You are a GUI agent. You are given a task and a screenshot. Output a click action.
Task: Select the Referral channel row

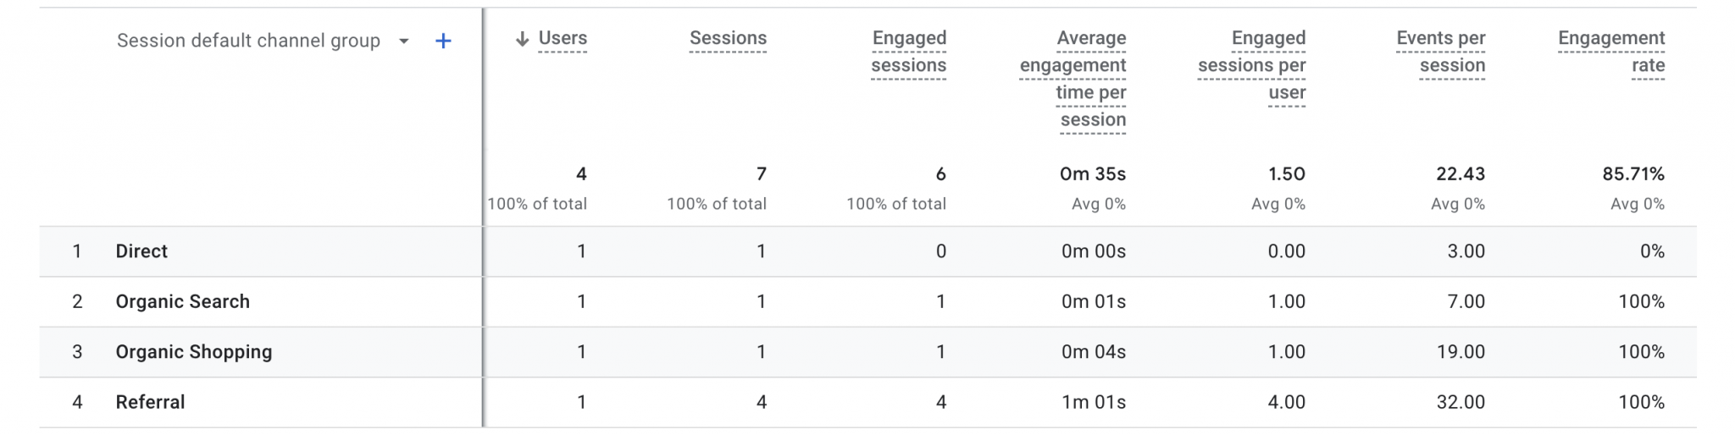150,402
